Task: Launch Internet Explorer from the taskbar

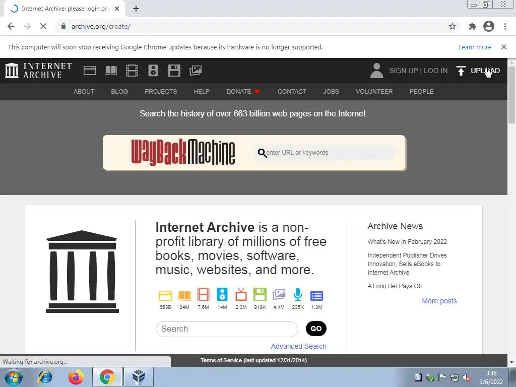Action: tap(45, 377)
